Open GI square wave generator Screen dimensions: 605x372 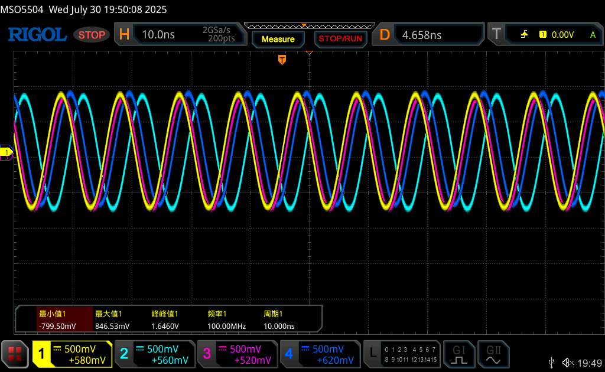458,354
